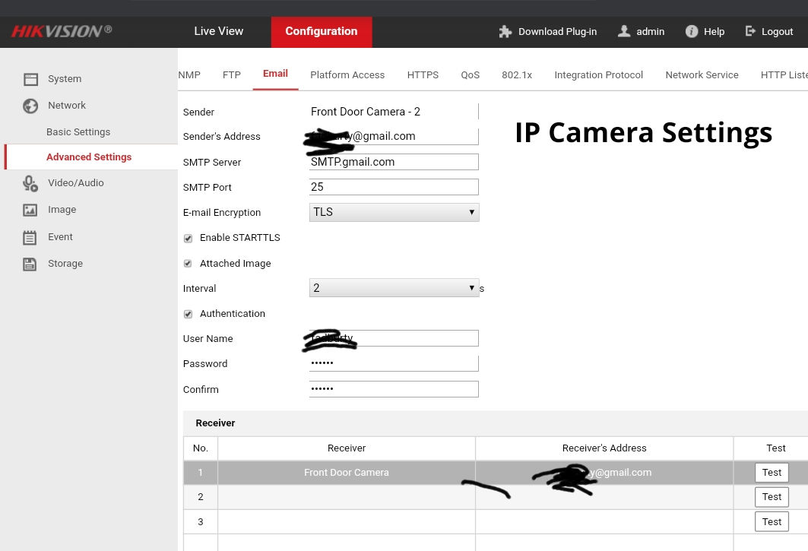Click the Event calendar icon
The width and height of the screenshot is (808, 551).
pyautogui.click(x=30, y=237)
